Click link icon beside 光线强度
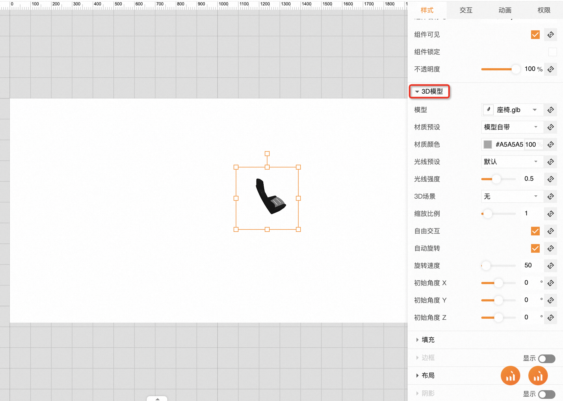The width and height of the screenshot is (563, 401). point(550,179)
